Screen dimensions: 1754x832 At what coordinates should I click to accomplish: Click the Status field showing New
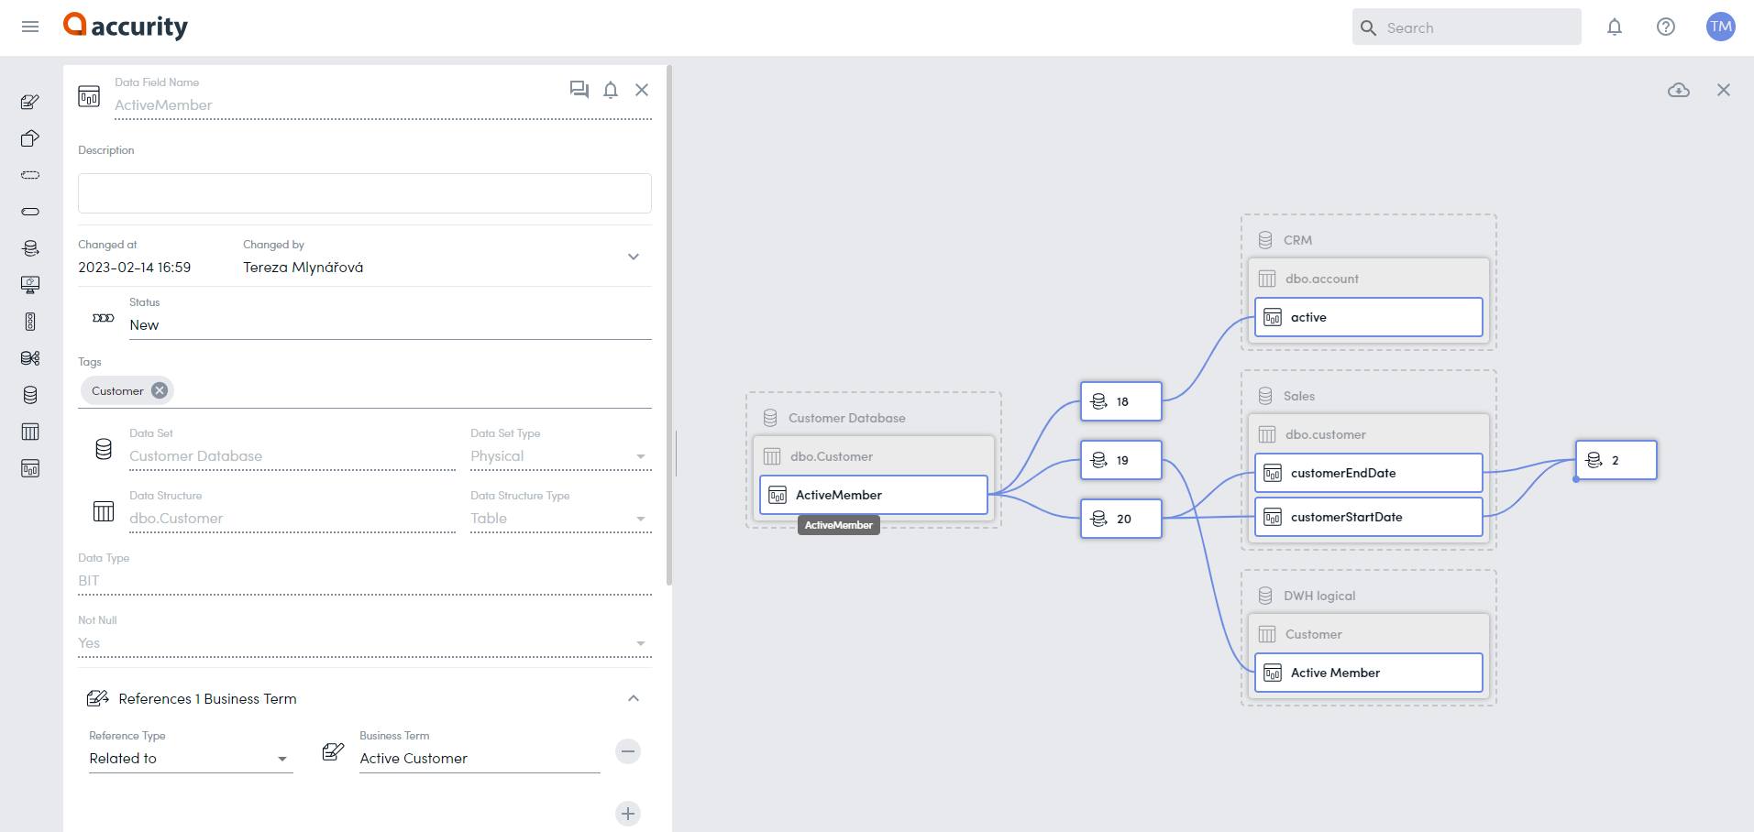[391, 325]
